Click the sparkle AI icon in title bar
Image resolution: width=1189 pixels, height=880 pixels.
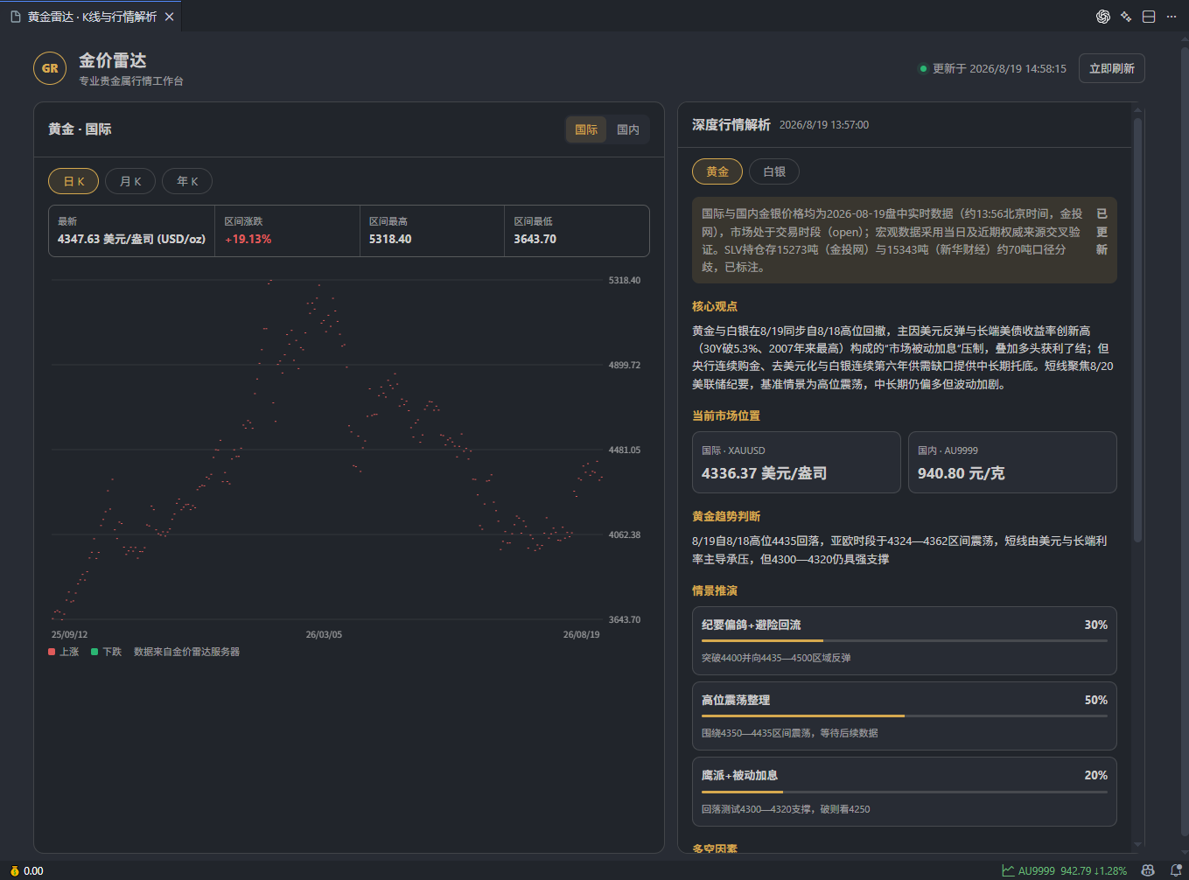point(1126,17)
